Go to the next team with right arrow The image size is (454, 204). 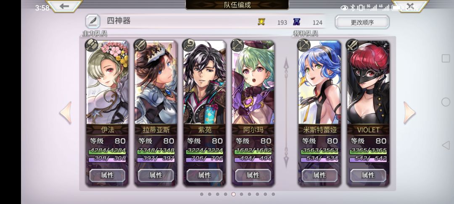[x=409, y=113]
